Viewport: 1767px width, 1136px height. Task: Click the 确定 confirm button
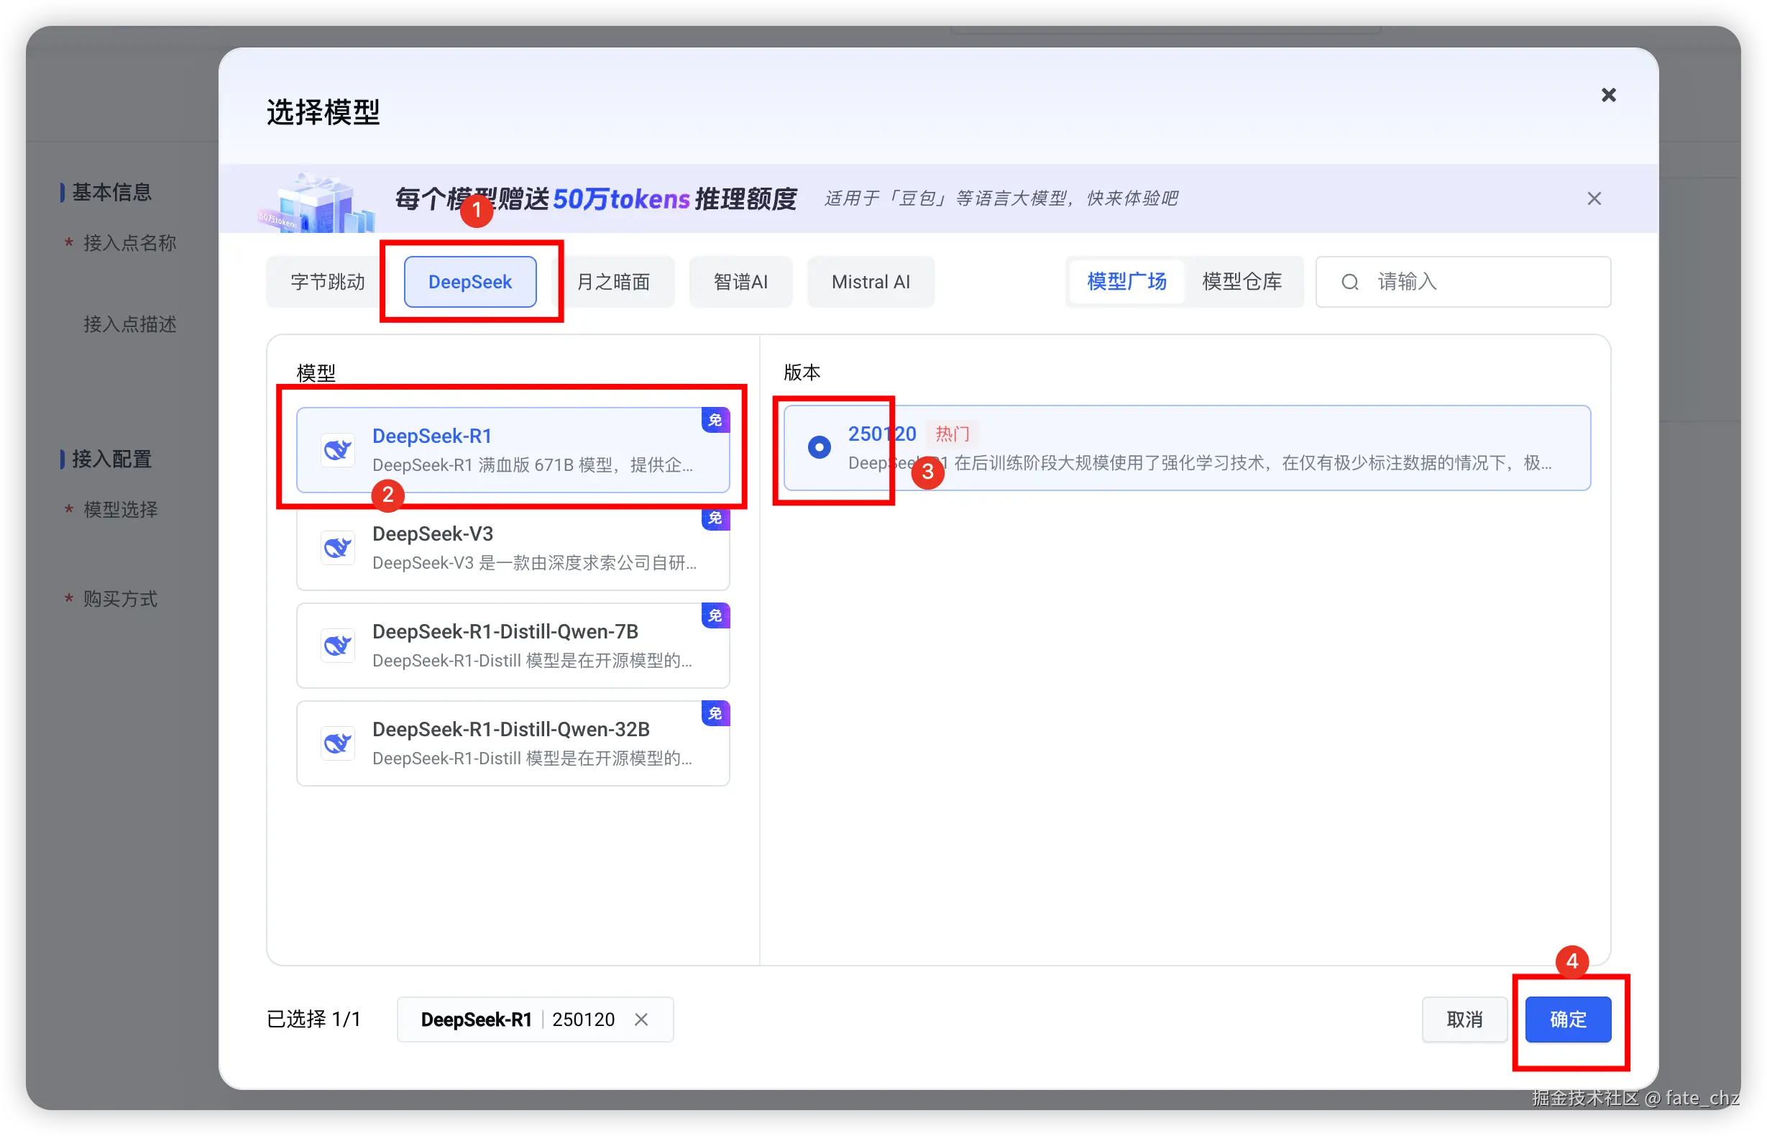1568,1020
